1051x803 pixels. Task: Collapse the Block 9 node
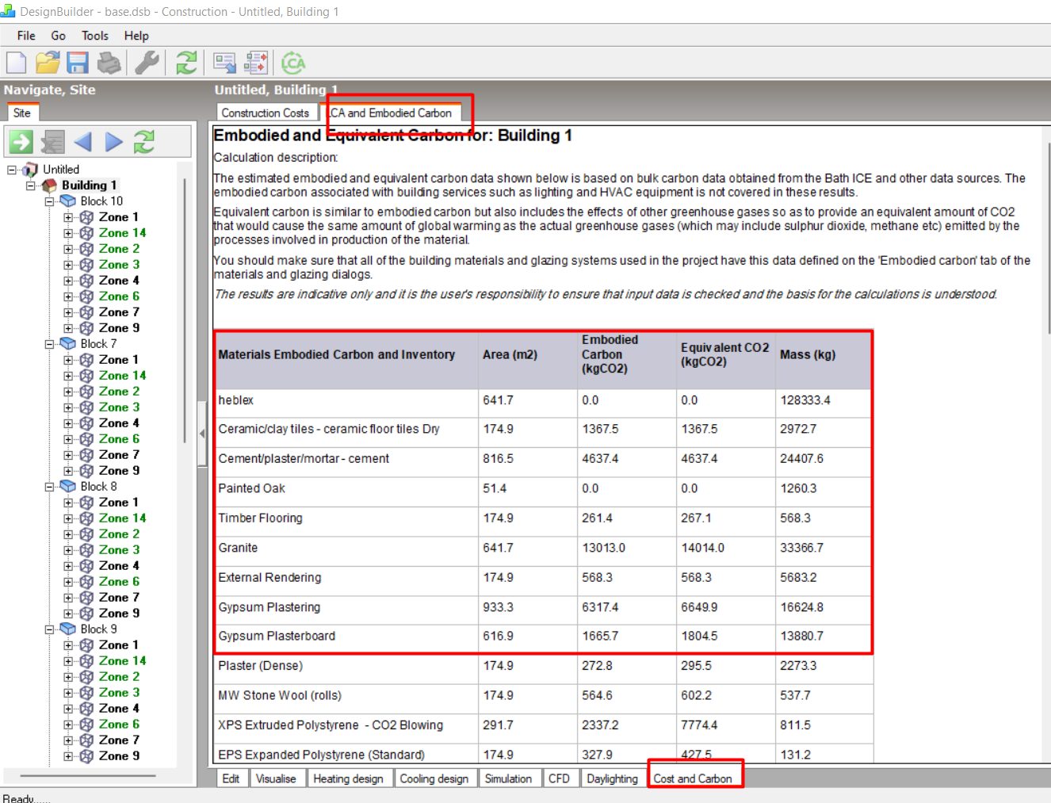coord(49,629)
